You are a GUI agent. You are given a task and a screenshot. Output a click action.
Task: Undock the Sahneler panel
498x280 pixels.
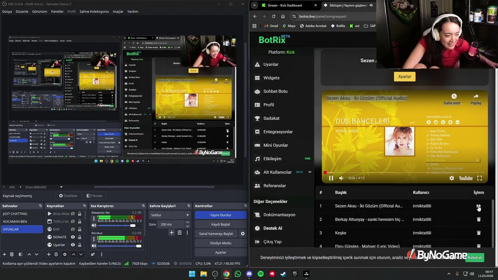coord(40,206)
